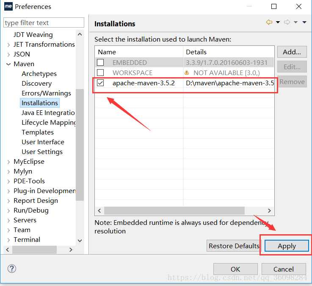Viewport: 312px width, 286px height.
Task: Collapse the Maven tree node
Action: pos(8,64)
